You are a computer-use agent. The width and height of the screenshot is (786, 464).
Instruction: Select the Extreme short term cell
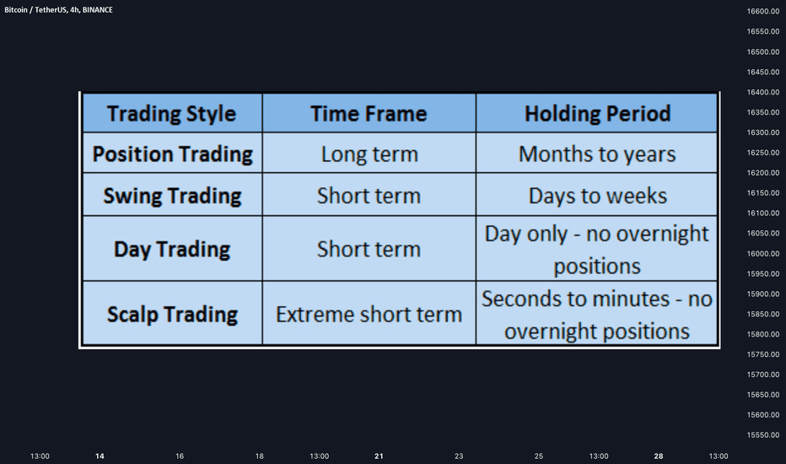[x=369, y=314]
